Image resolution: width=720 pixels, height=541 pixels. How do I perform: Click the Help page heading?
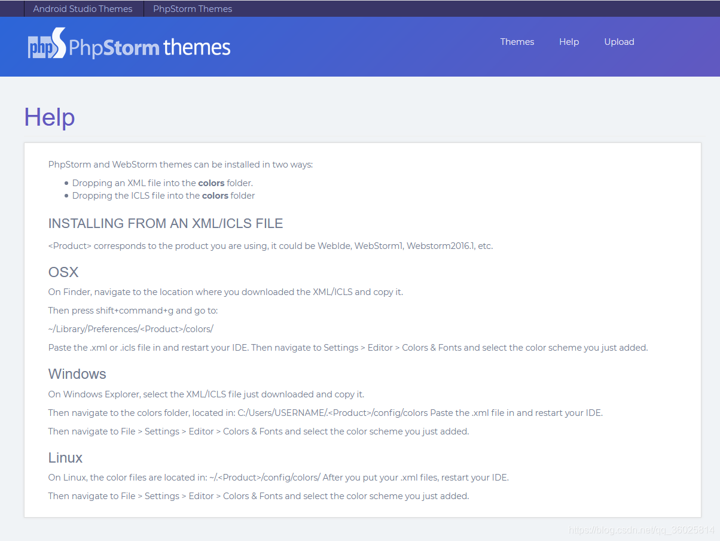tap(50, 117)
